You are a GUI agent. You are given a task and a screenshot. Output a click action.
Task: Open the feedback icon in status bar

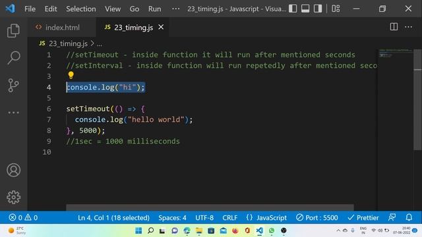click(x=392, y=217)
